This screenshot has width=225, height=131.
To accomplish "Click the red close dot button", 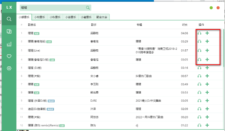I will pos(218,8).
